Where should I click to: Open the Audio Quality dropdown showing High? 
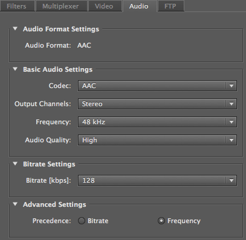pyautogui.click(x=157, y=140)
